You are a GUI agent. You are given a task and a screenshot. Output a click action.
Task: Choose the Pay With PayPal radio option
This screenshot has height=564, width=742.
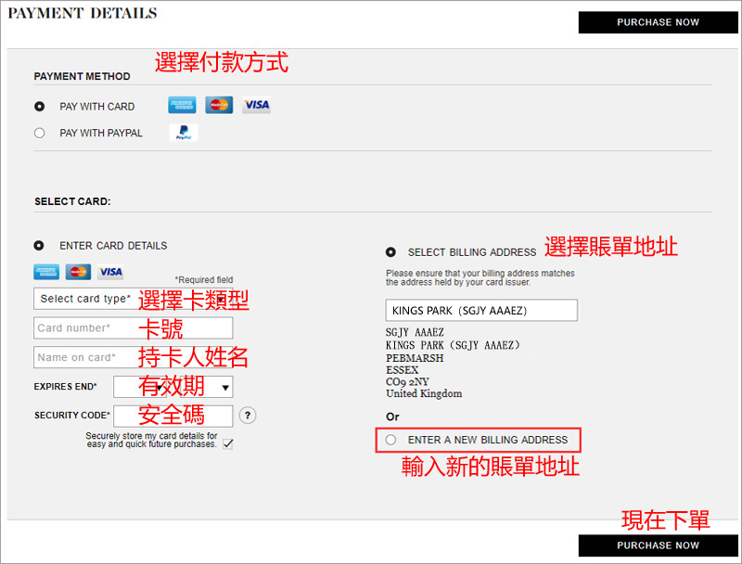tap(39, 133)
